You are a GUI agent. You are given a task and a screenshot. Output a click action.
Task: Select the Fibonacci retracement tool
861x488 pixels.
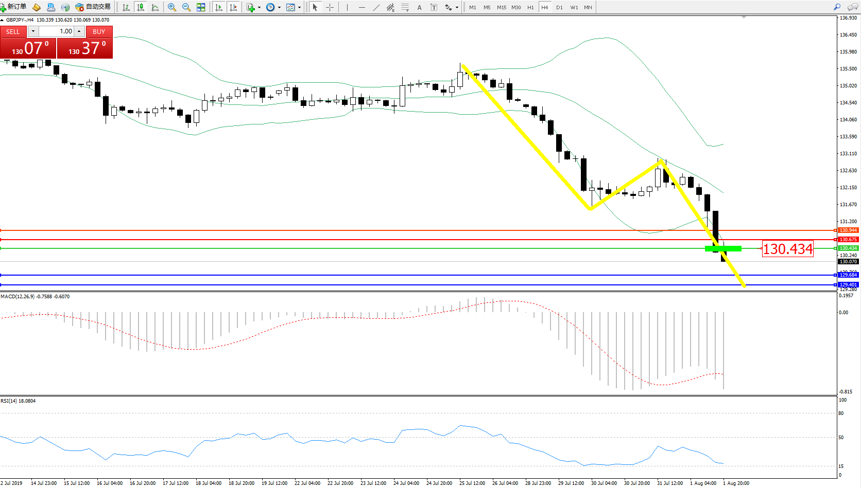click(x=405, y=7)
